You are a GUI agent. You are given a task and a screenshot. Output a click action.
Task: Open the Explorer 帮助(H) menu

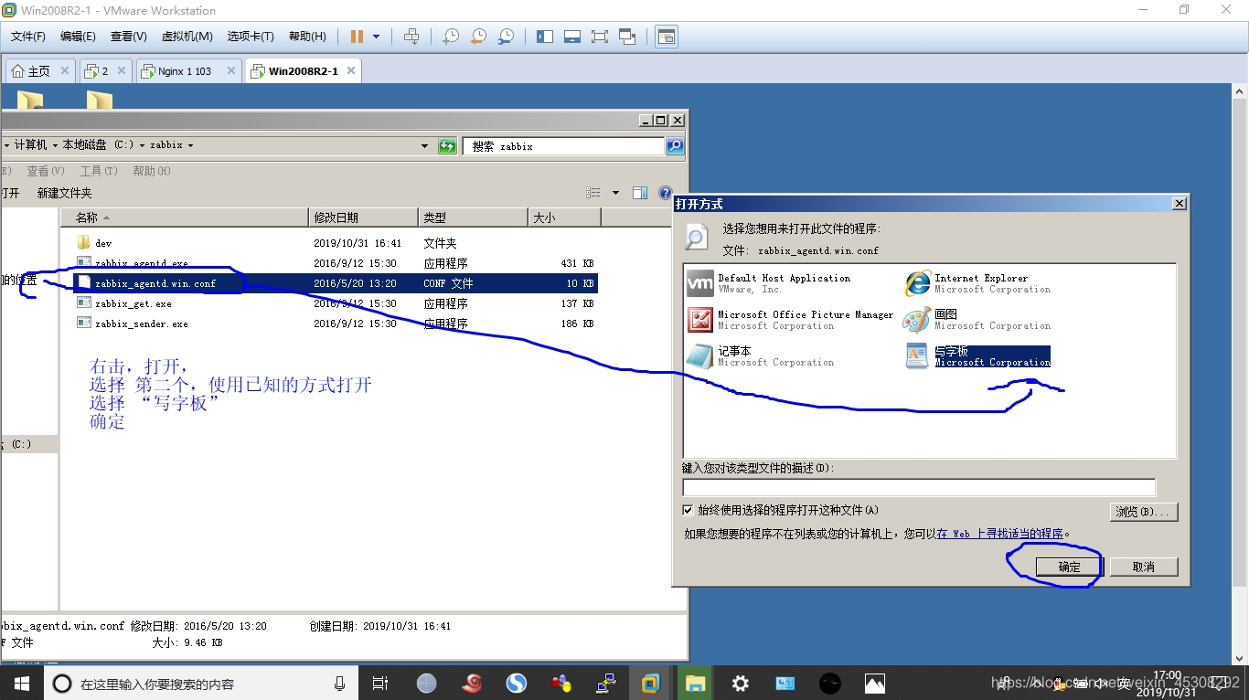152,171
